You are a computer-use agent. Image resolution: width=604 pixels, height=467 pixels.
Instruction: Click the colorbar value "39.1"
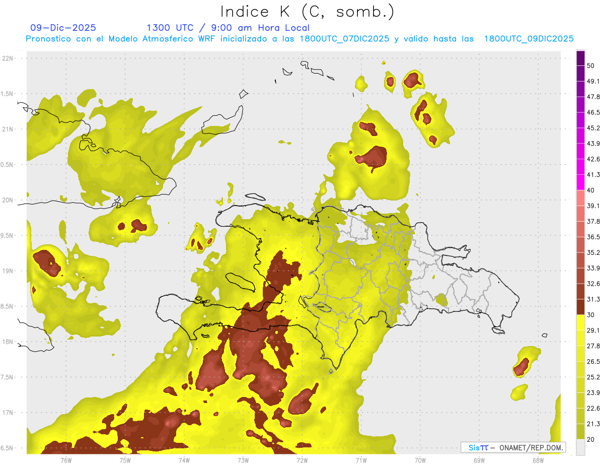(x=593, y=206)
